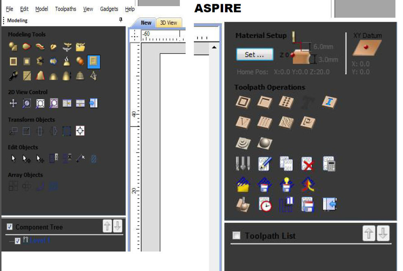
Task: Open the Edit menu
Action: click(x=24, y=9)
